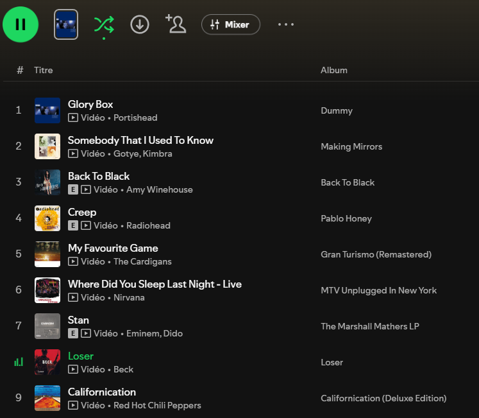Select the track My Favourite Game
479x418 pixels.
113,248
